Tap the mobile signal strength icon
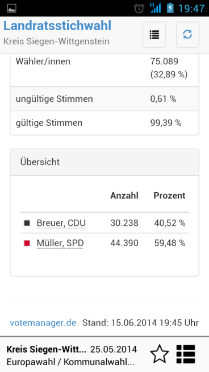The height and width of the screenshot is (372, 209). (x=156, y=8)
